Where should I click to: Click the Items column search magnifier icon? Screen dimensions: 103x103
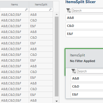(x=26, y=9)
